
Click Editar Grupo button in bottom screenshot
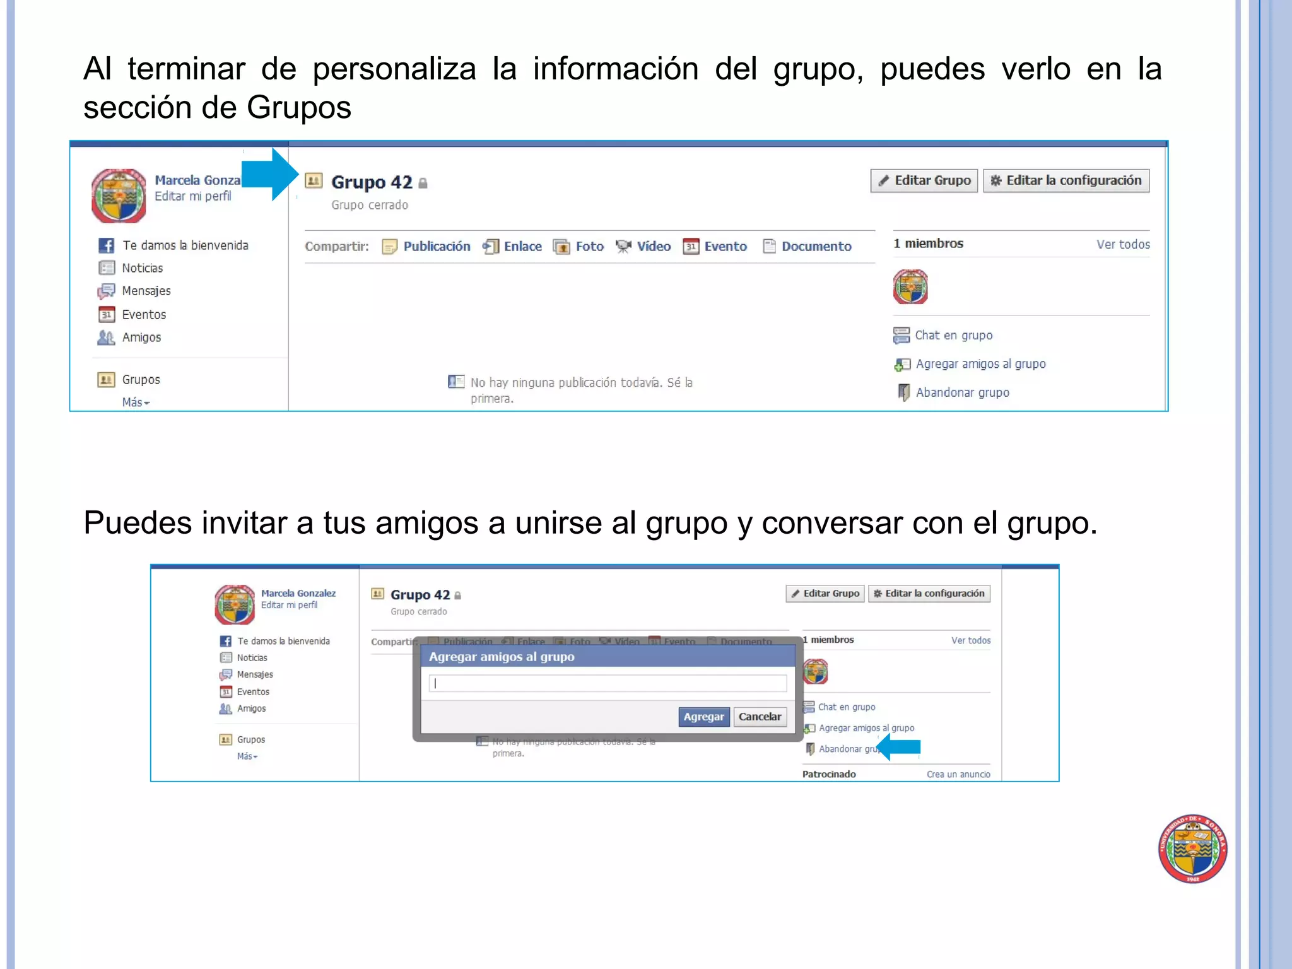[825, 594]
